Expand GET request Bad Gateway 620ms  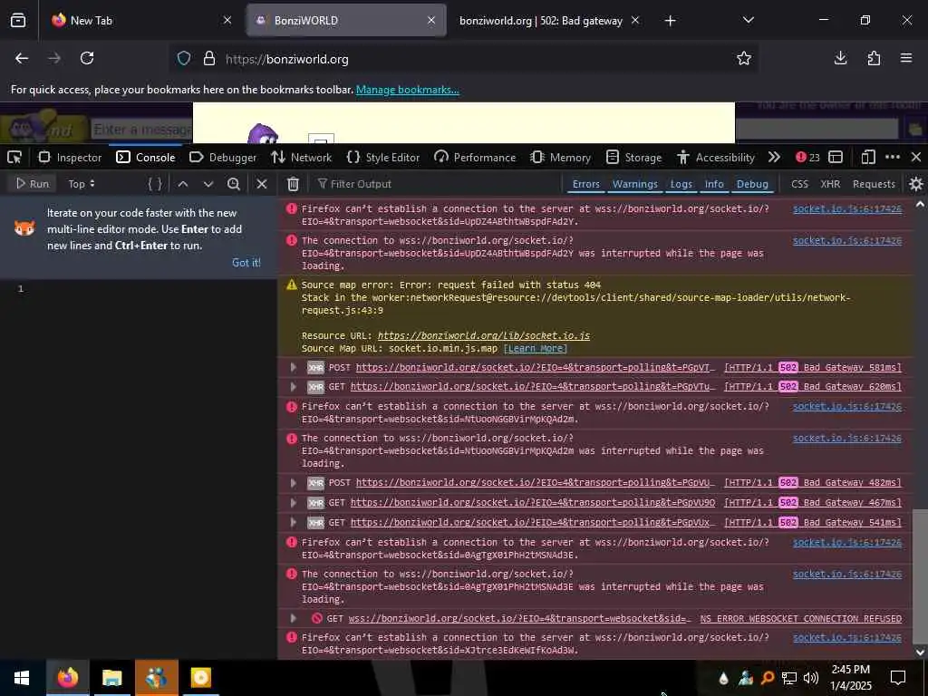click(293, 386)
